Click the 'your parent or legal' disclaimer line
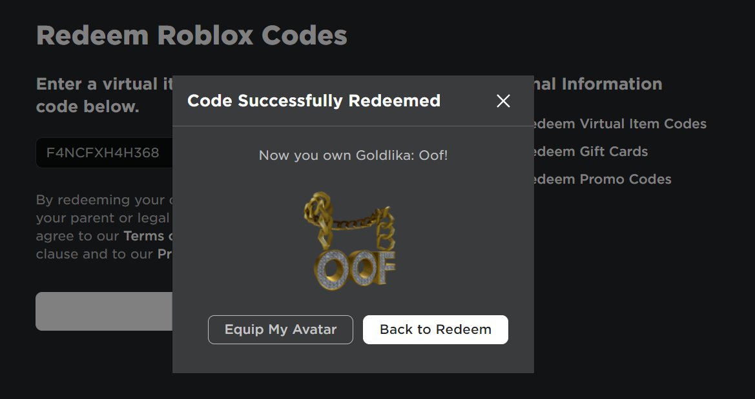Screen dimensions: 755x399 [x=104, y=218]
